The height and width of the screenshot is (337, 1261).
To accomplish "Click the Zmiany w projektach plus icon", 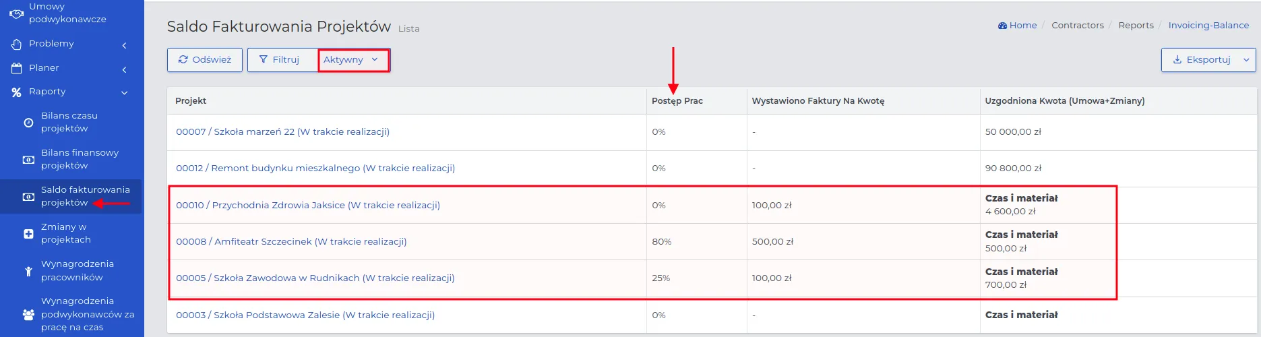I will coord(28,234).
